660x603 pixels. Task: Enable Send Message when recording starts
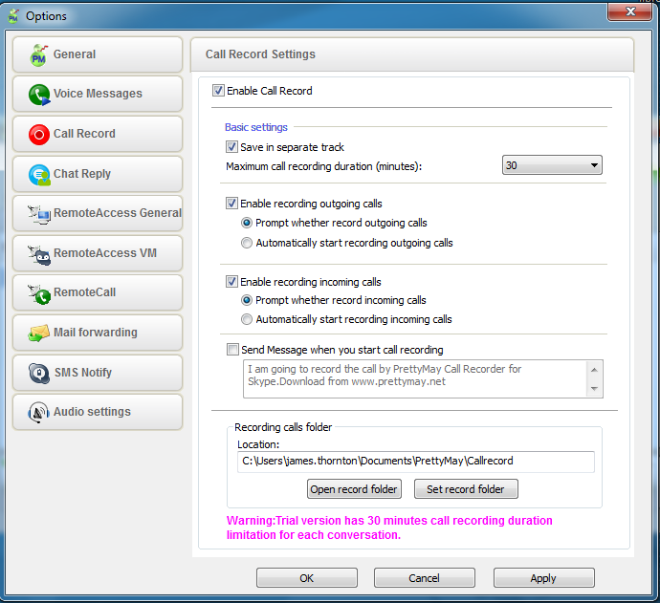coord(231,350)
